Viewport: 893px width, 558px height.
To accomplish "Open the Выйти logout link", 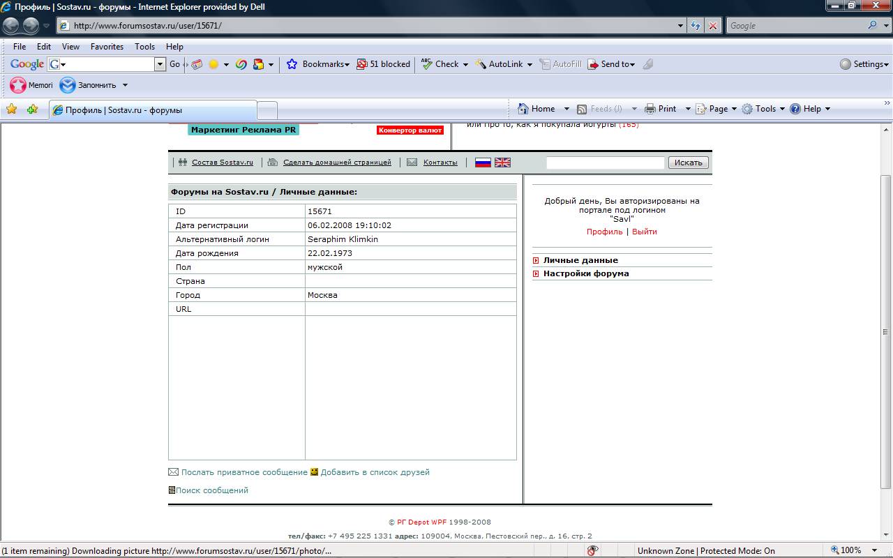I will (x=644, y=232).
